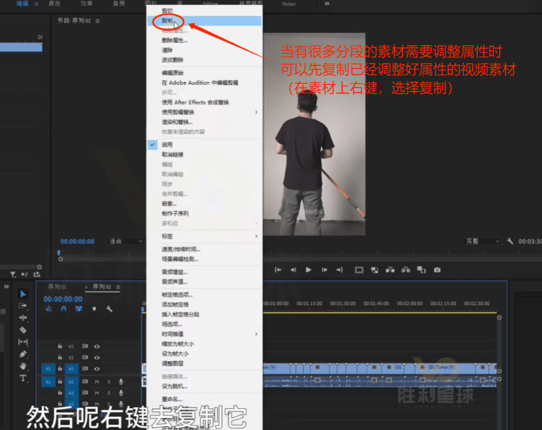
Task: Click the Export Frame camera icon
Action: point(437,270)
